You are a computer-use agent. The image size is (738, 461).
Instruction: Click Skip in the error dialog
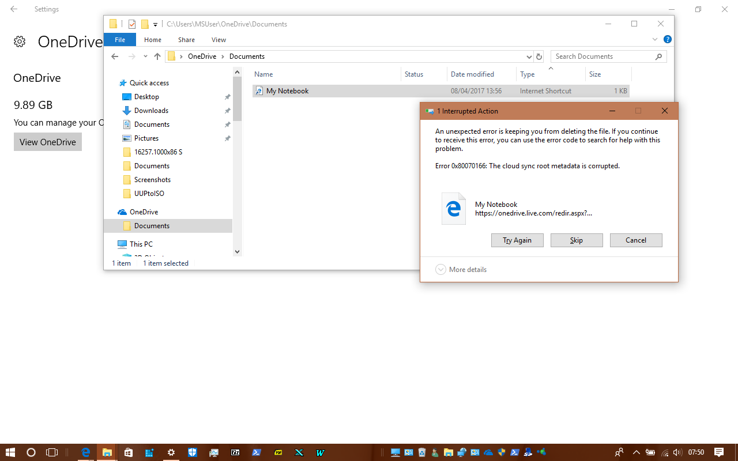[577, 240]
